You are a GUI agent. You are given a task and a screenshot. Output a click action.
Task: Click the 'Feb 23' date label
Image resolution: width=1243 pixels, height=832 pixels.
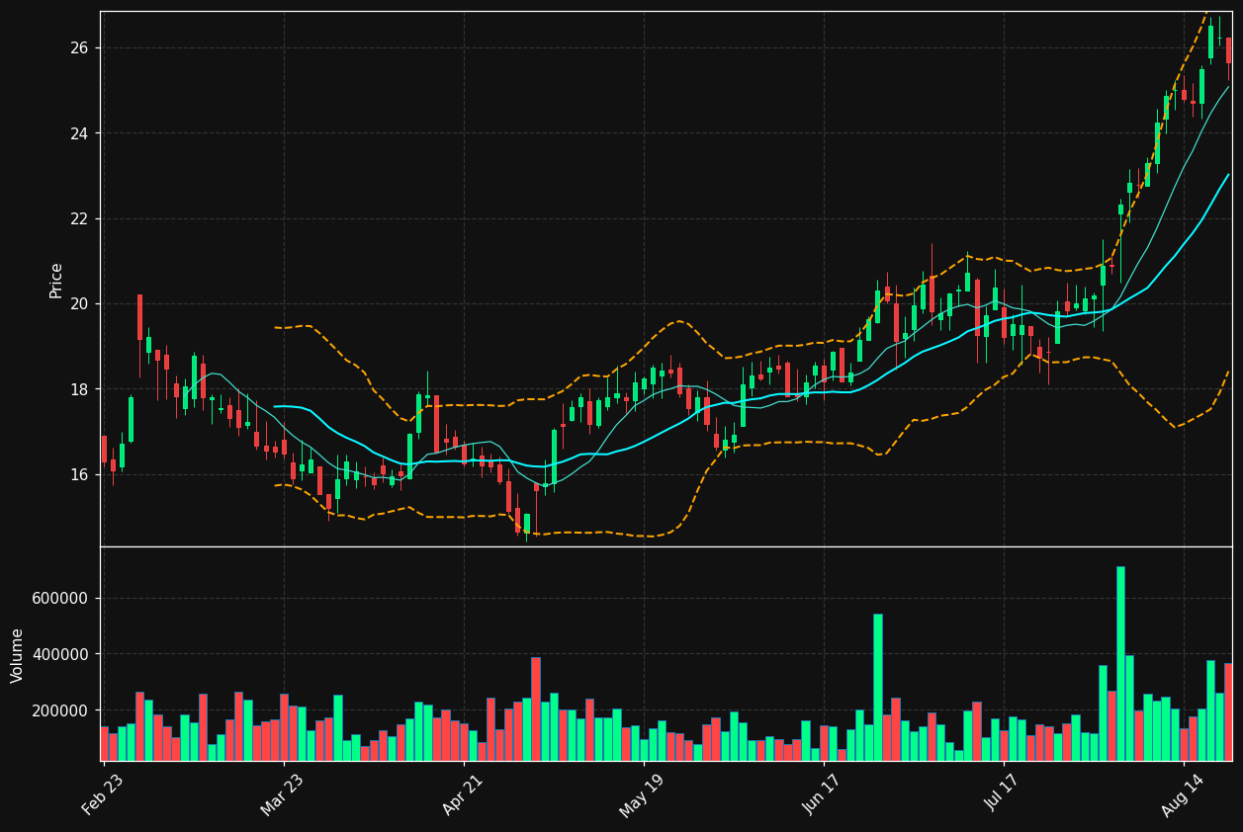click(x=103, y=793)
